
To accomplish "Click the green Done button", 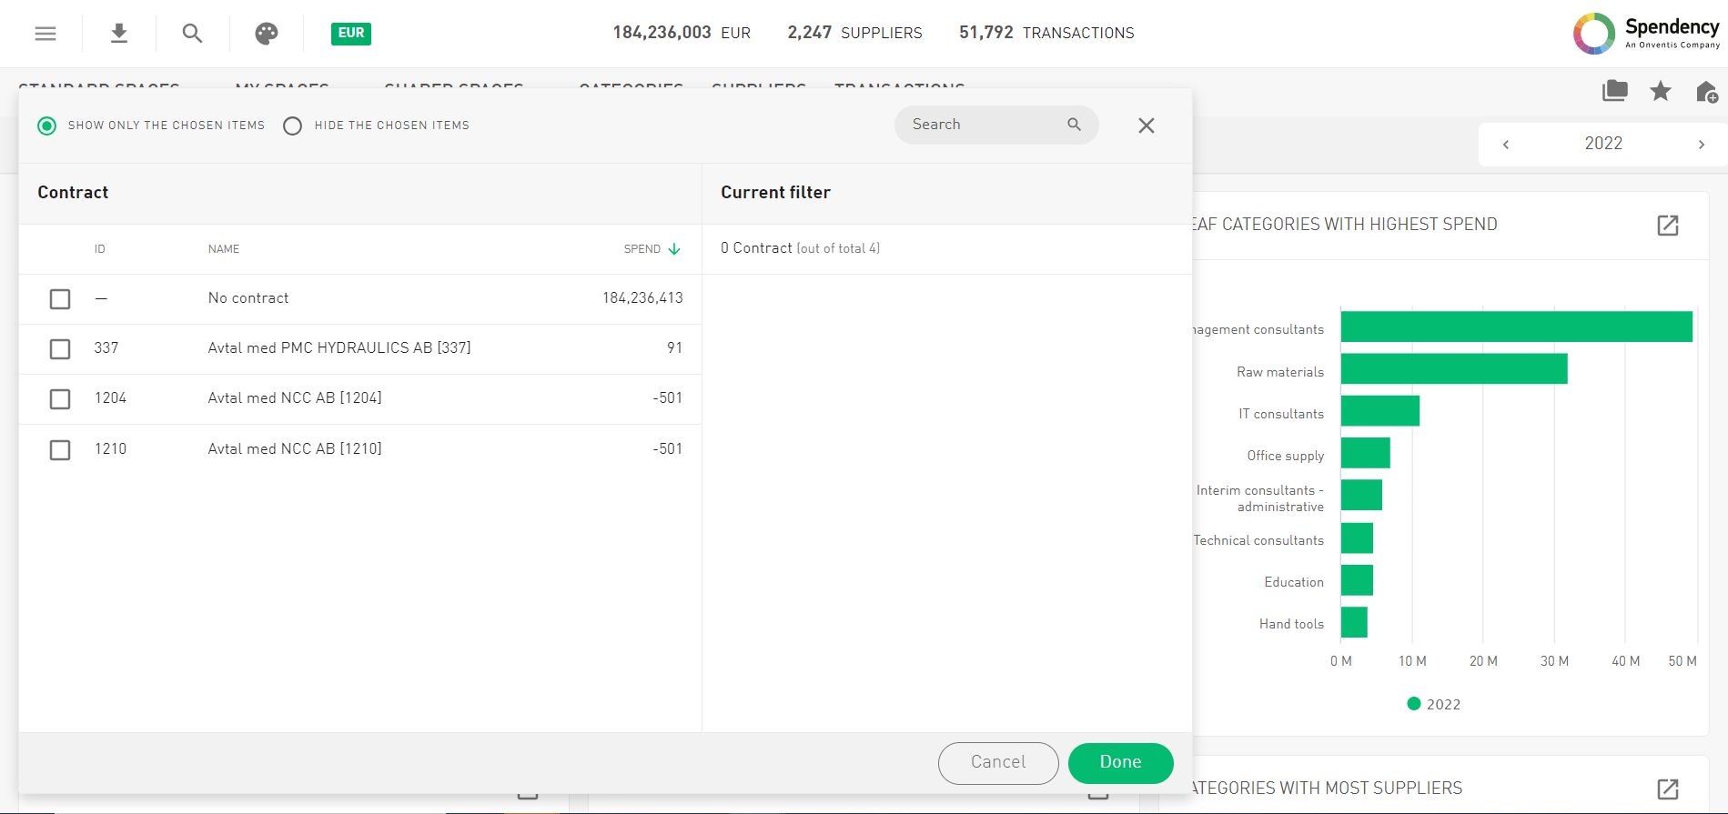I will tap(1120, 763).
